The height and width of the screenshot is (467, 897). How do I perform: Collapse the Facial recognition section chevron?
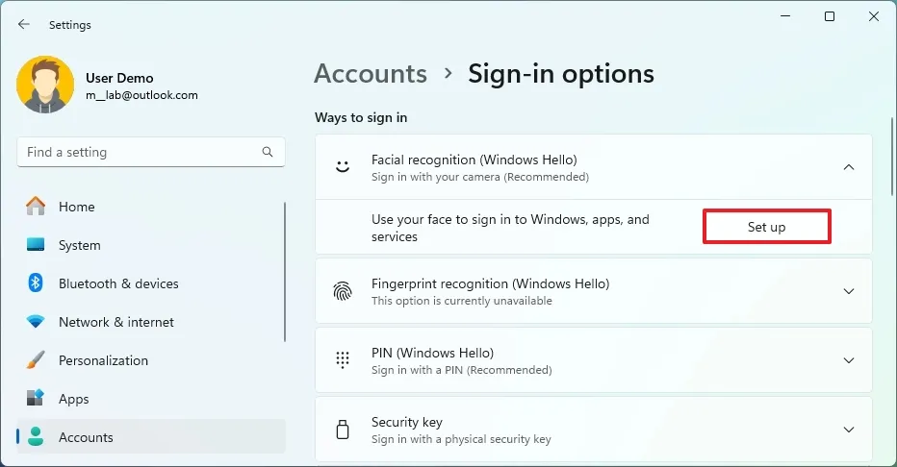[x=848, y=167]
